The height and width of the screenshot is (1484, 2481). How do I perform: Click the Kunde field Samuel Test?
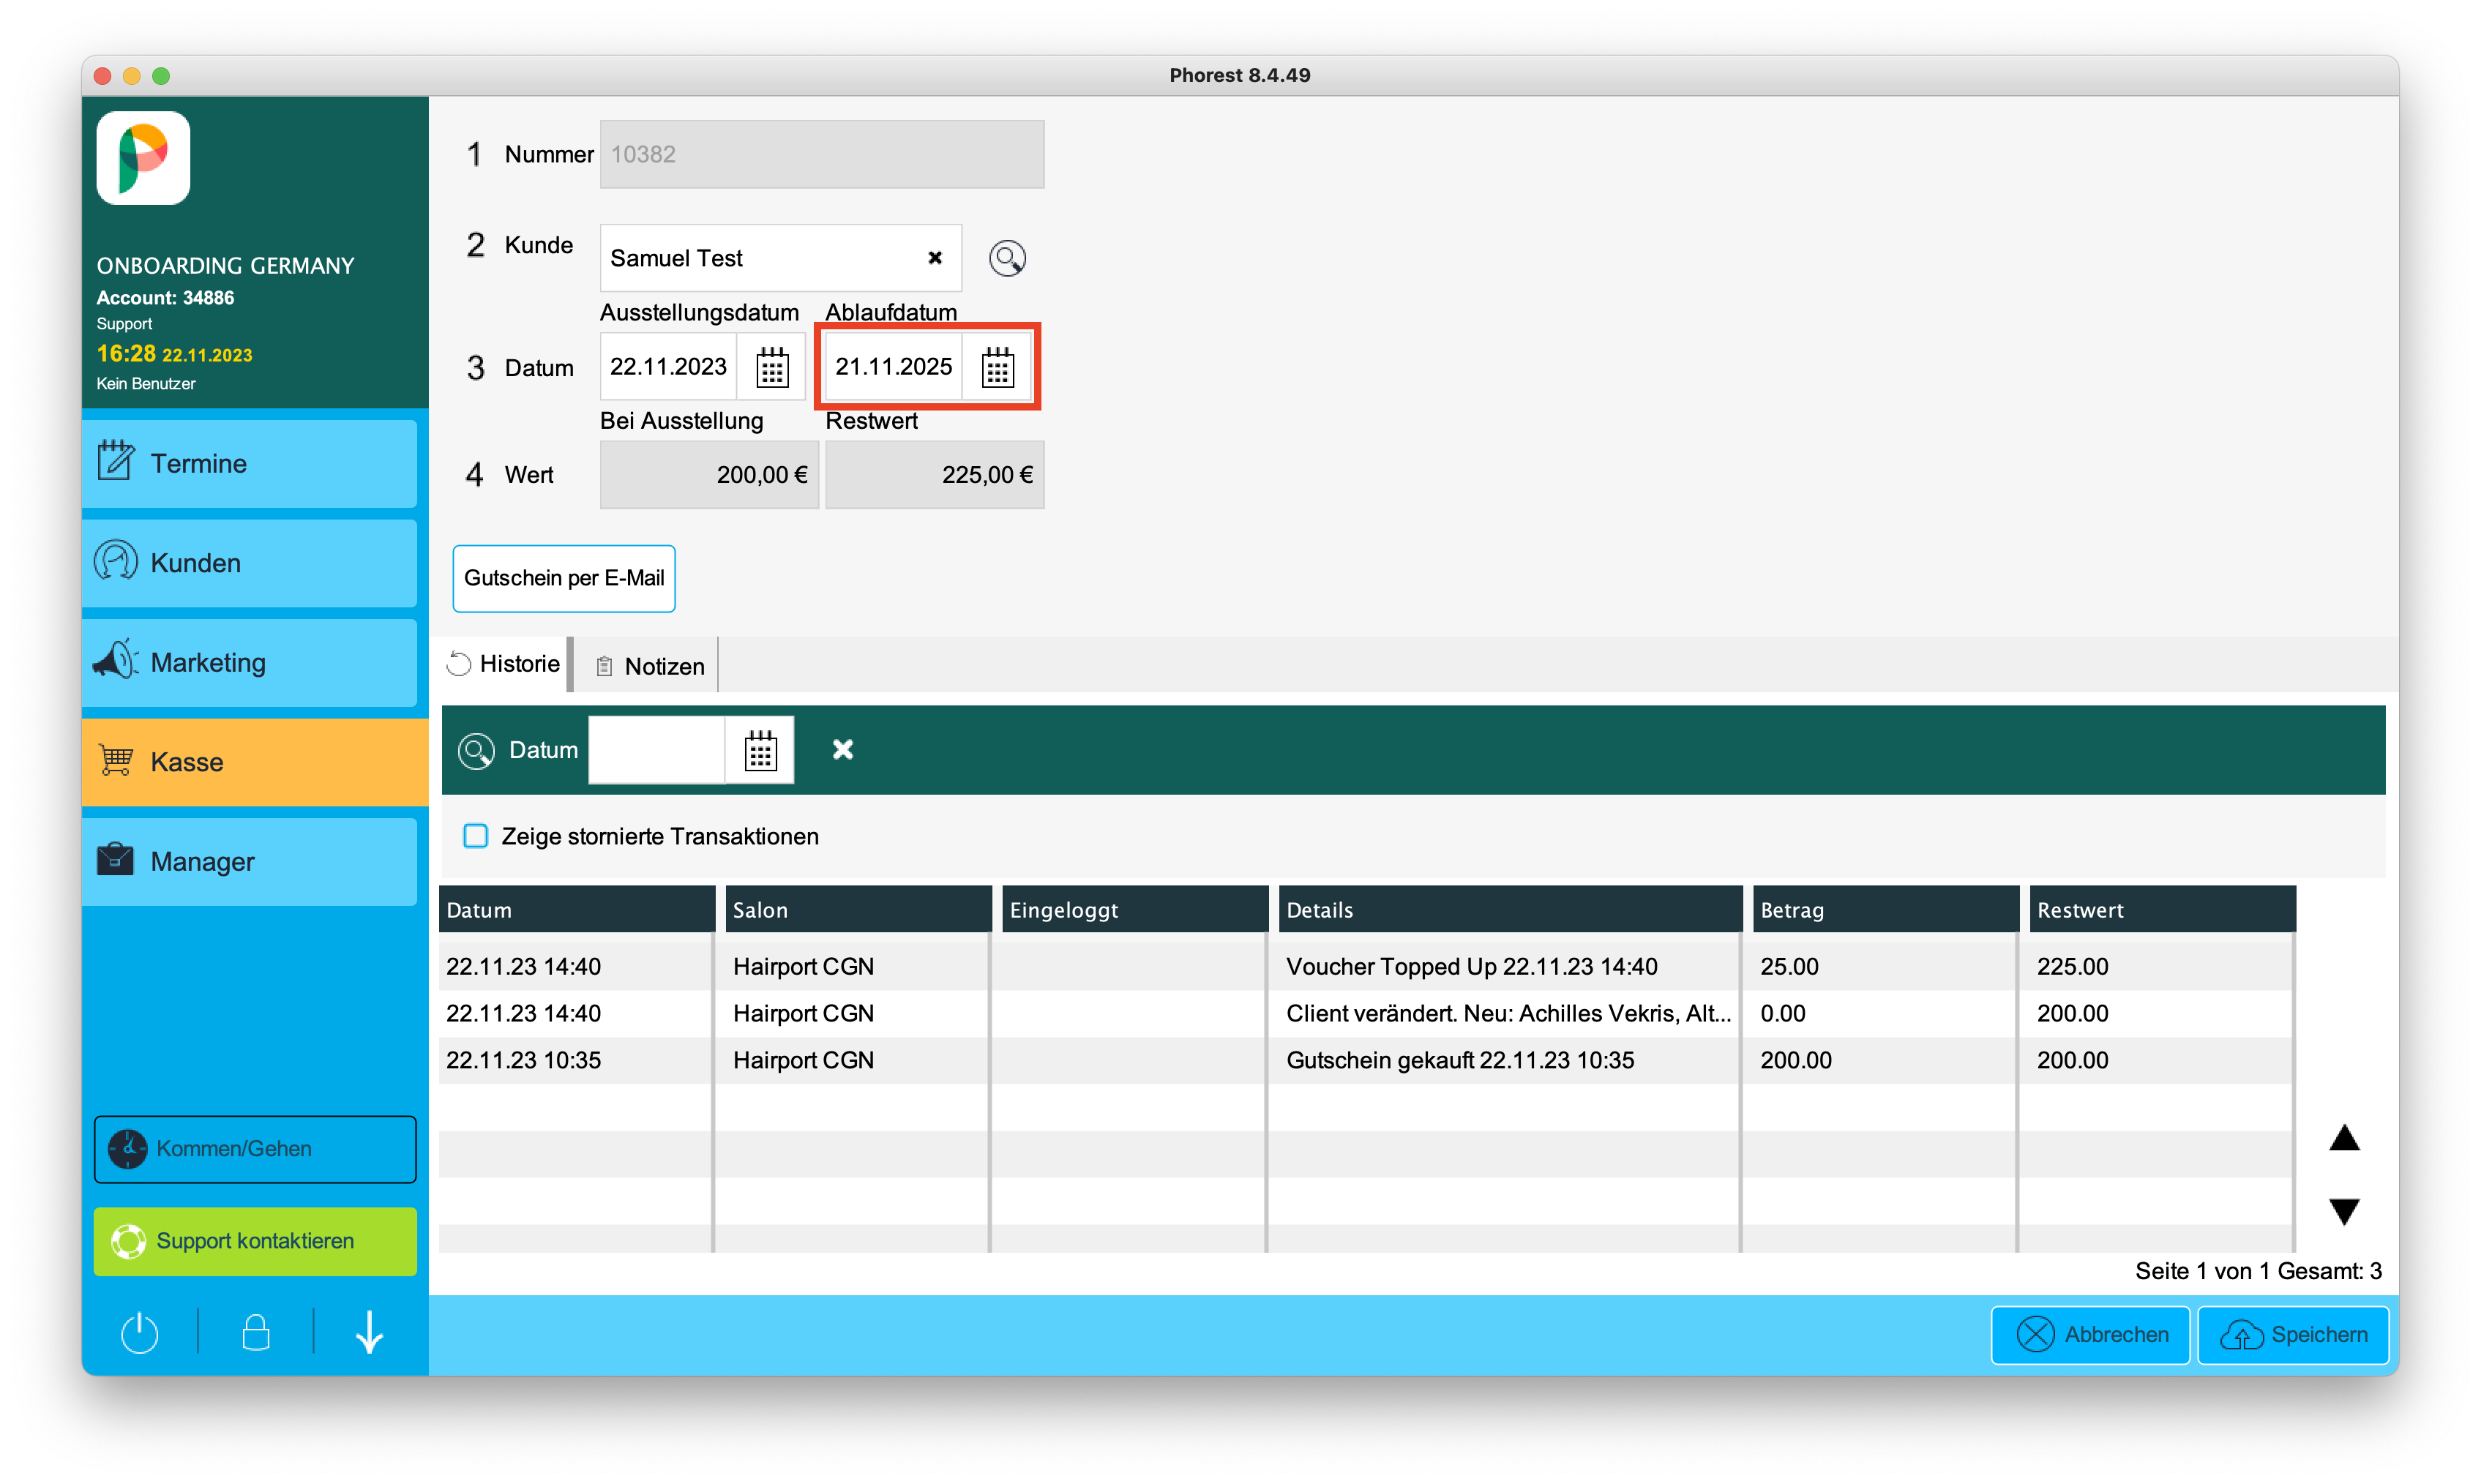click(x=780, y=258)
